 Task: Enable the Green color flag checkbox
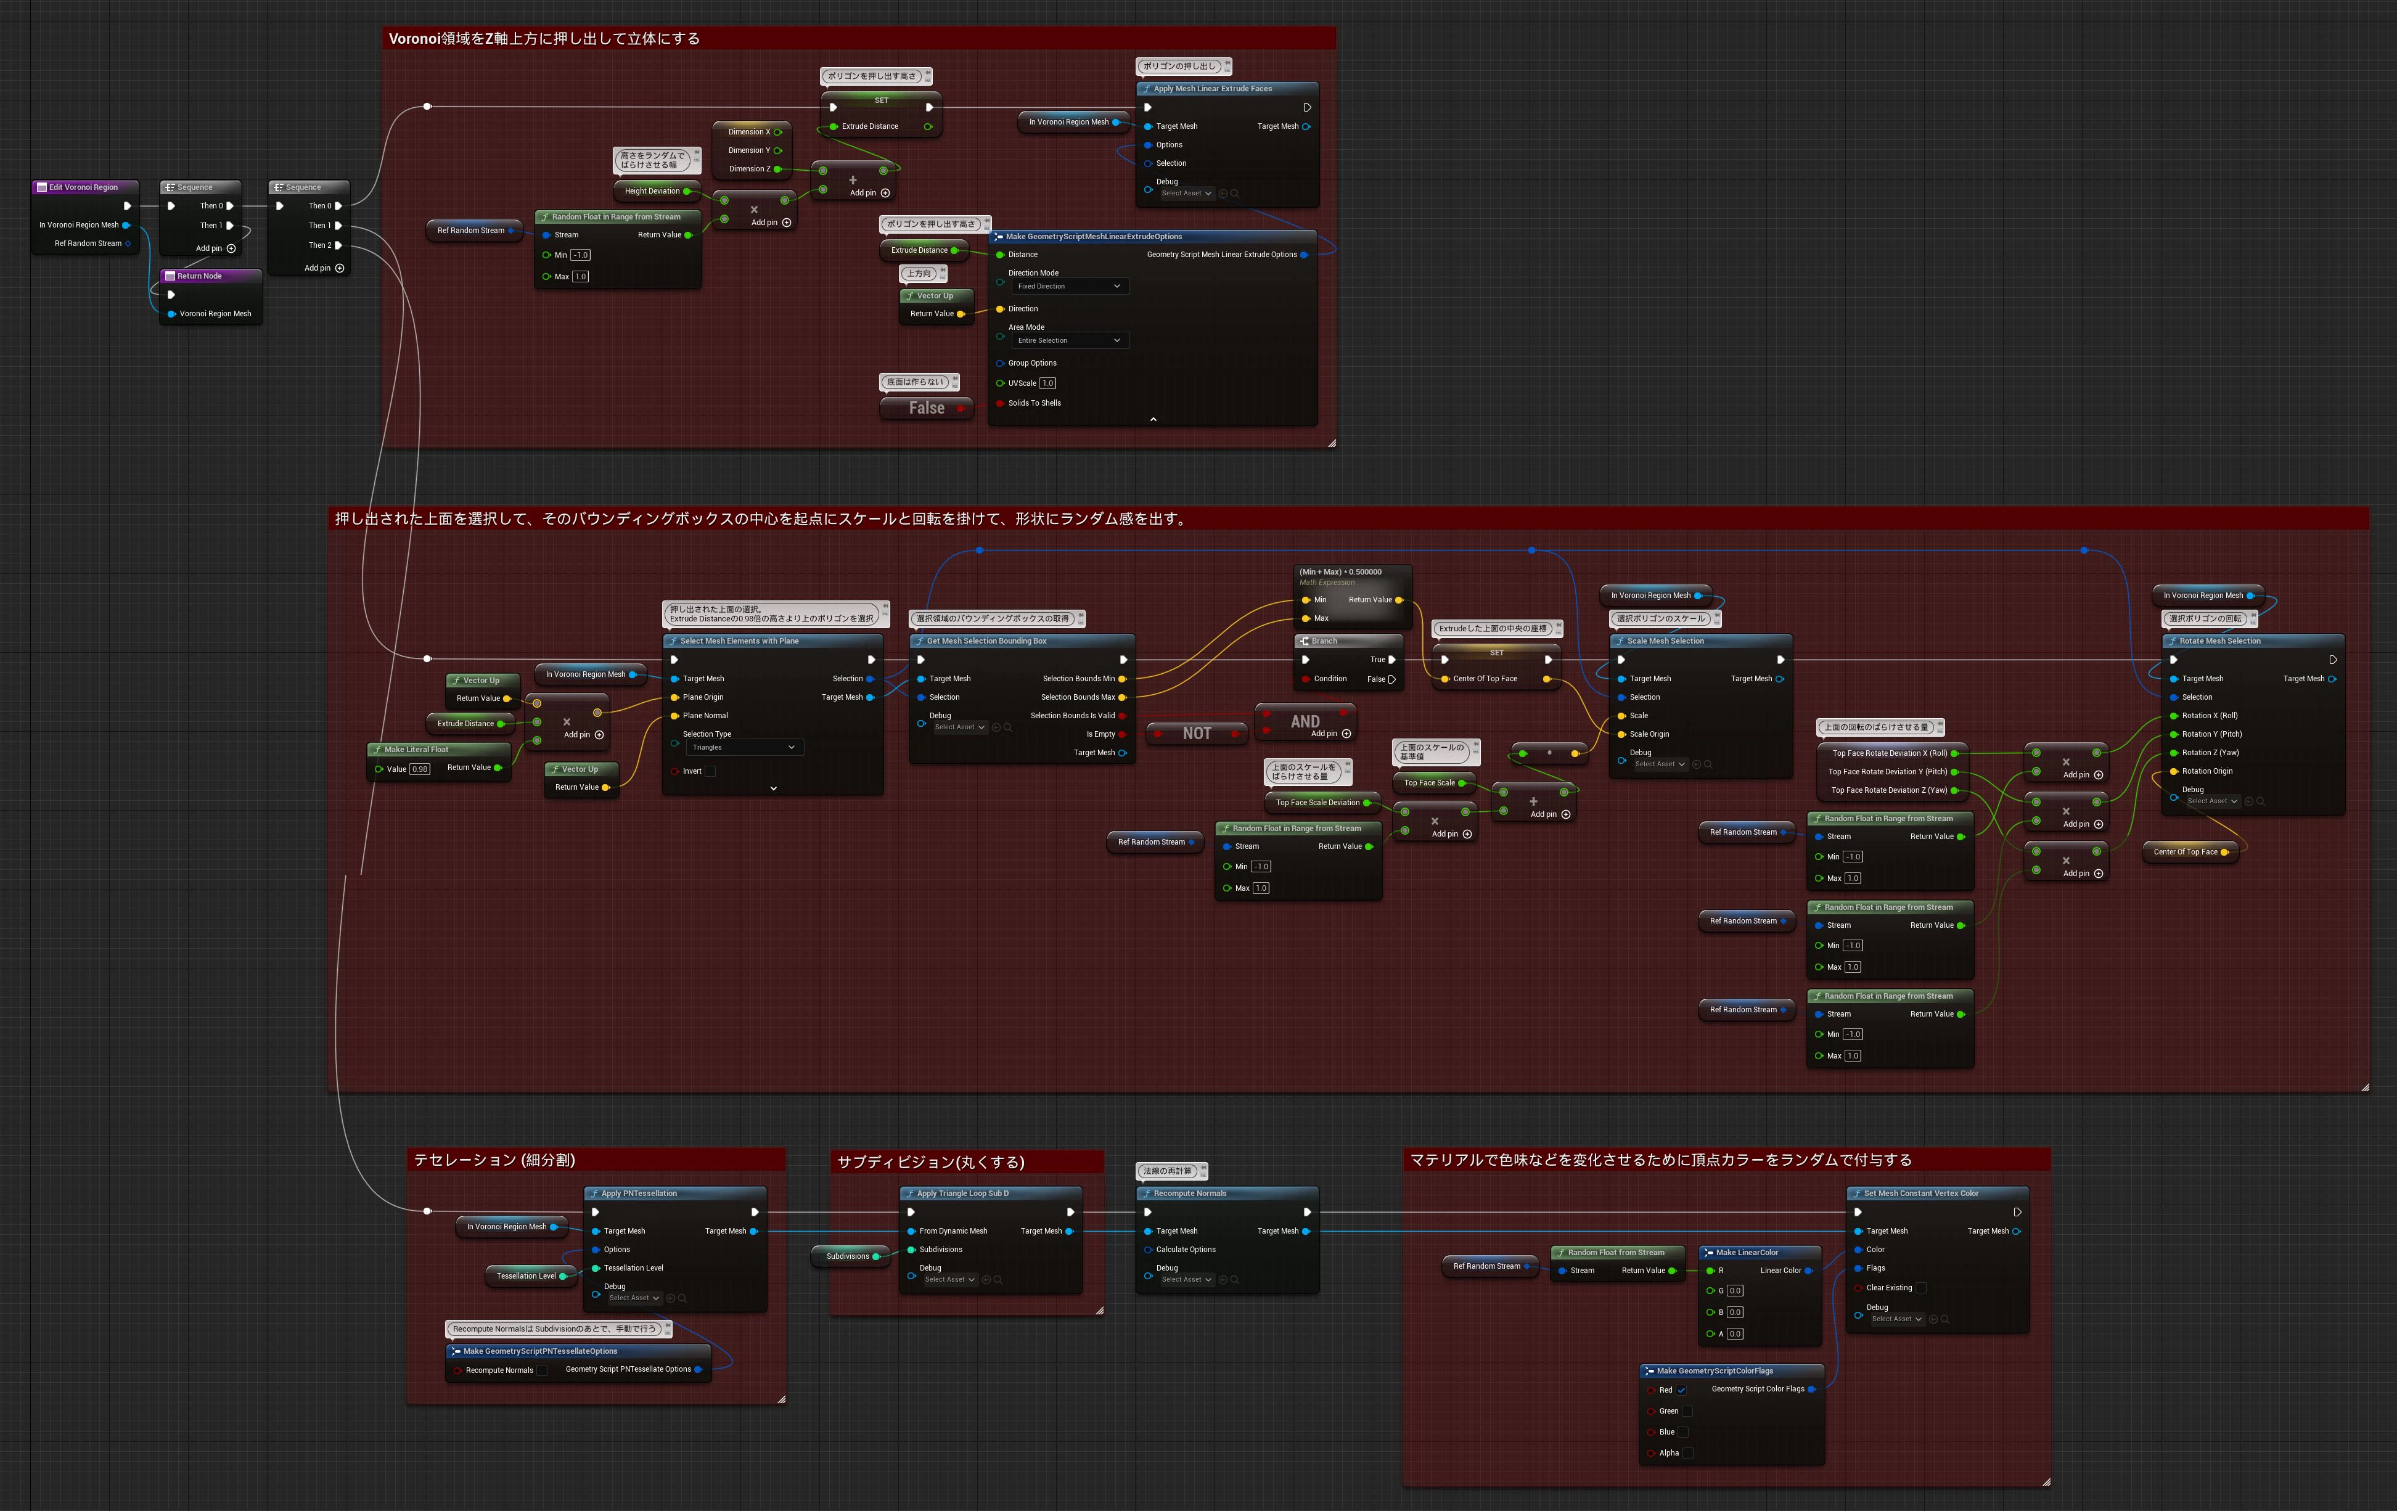click(x=1687, y=1411)
